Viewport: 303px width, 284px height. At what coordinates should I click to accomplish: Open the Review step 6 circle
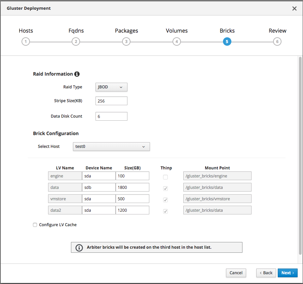(277, 42)
